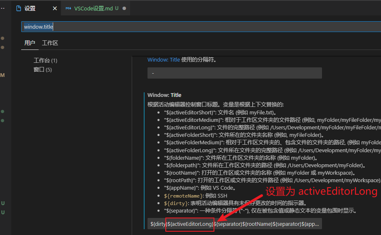Focus the Window Title value input field
381x235 pixels.
tap(234, 224)
